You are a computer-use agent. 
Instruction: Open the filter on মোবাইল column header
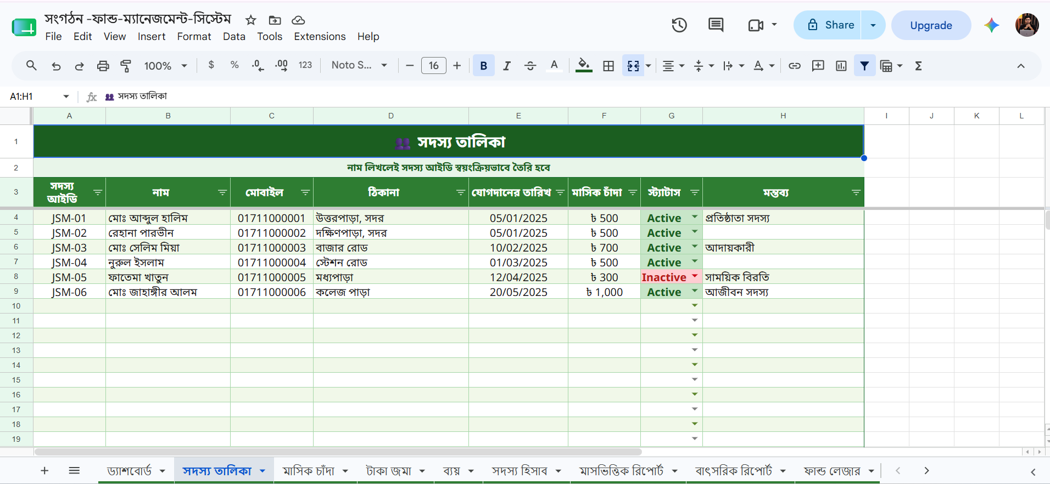pos(305,192)
